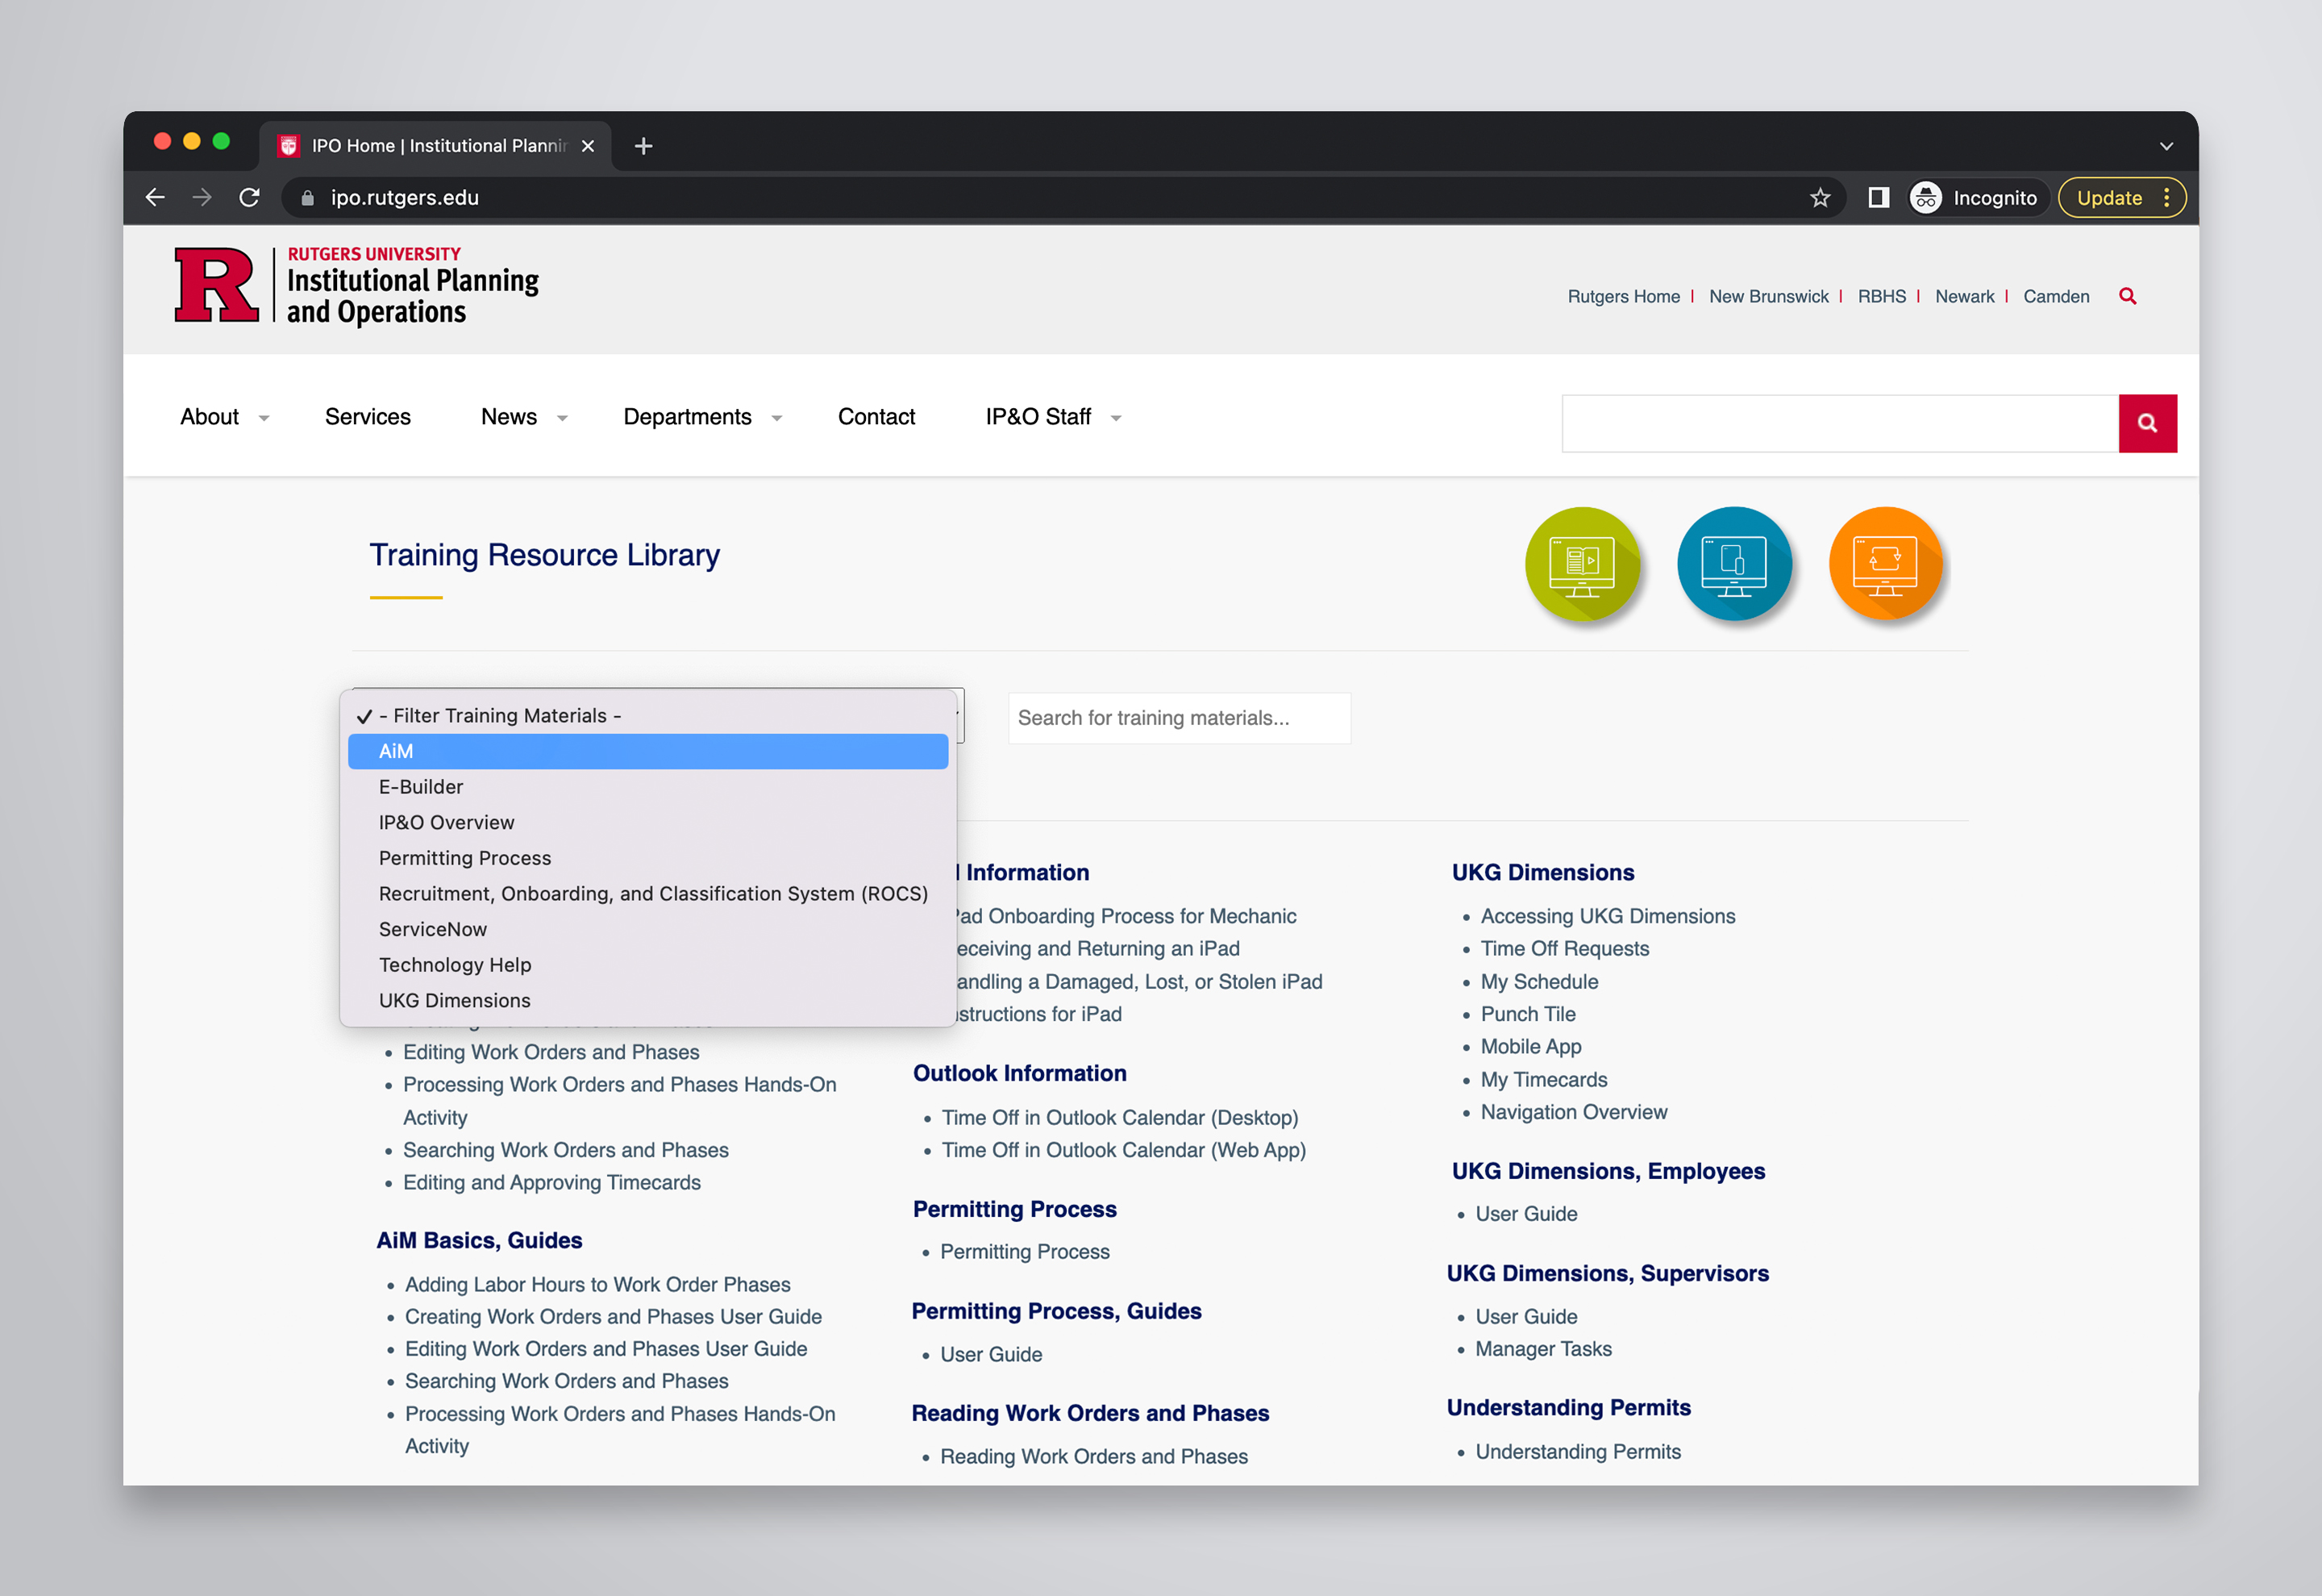Screen dimensions: 2322x1596
Task: Select Recruitment, Onboarding, and Classification System (ROCS) option
Action: pos(647,894)
